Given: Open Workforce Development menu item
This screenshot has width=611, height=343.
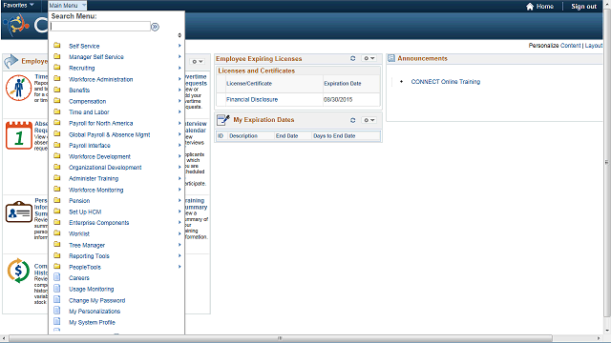Looking at the screenshot, I should point(99,156).
